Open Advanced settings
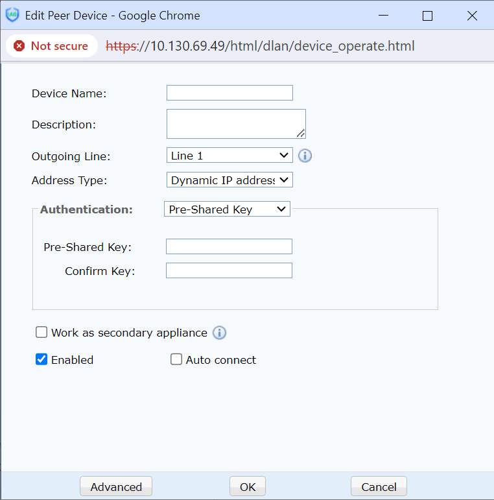Screen dimensions: 494x500 pos(116,487)
